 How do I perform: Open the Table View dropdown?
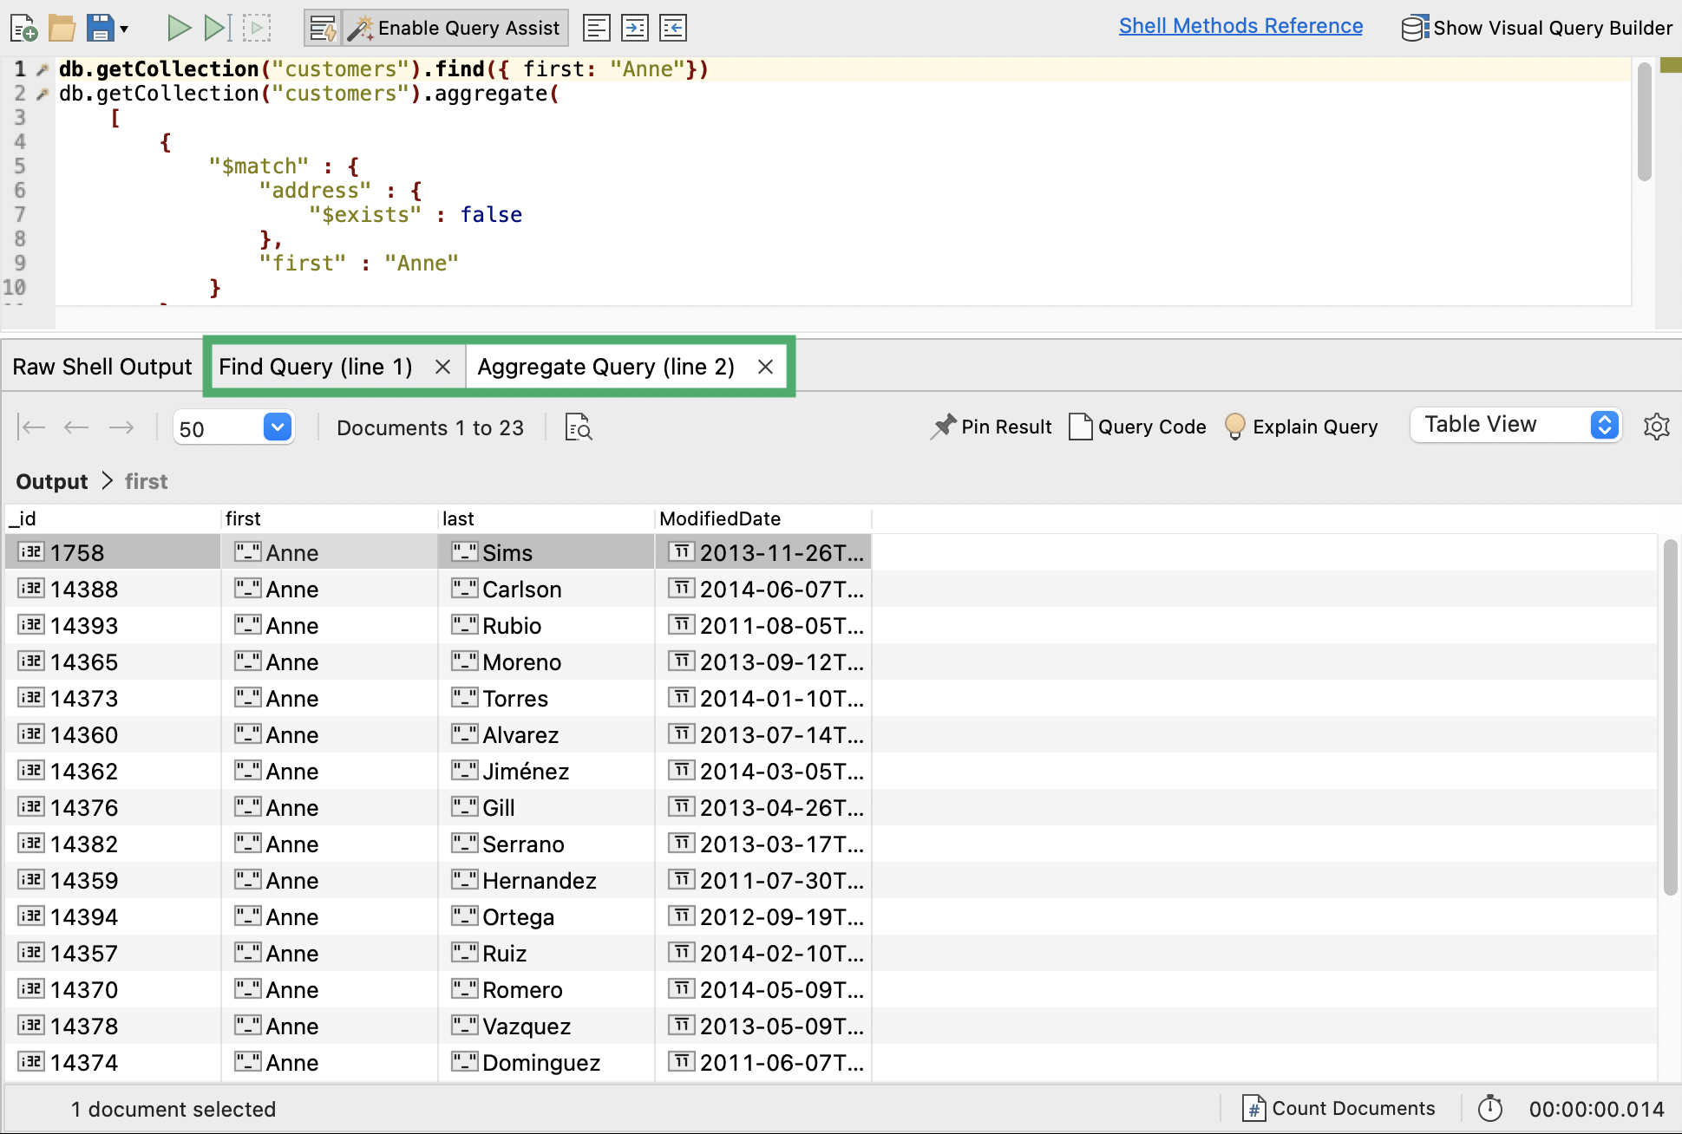tap(1515, 425)
